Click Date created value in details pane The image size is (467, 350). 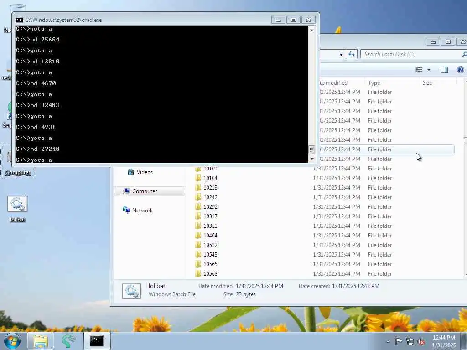click(356, 286)
